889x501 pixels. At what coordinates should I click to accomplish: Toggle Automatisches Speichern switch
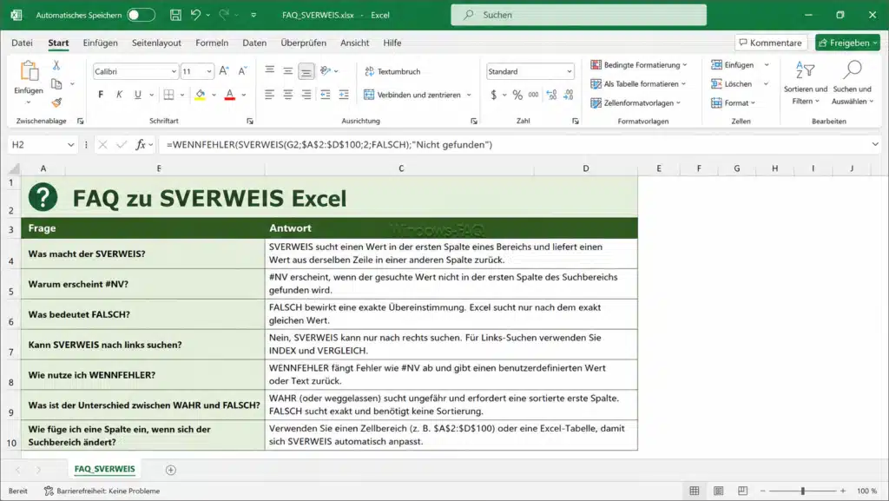[142, 16]
